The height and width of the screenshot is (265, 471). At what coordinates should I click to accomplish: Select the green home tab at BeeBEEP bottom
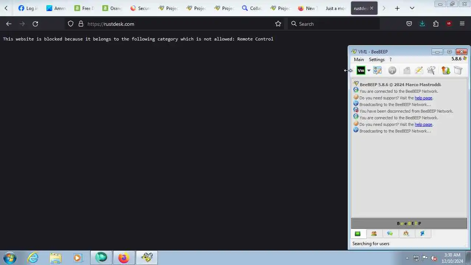point(358,234)
